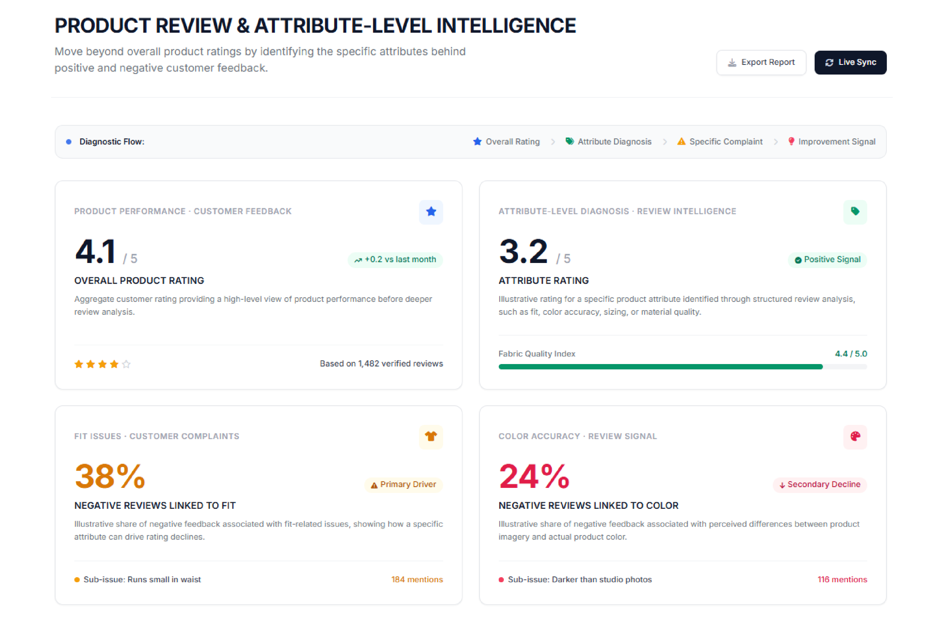Image resolution: width=944 pixels, height=623 pixels.
Task: Click the 116 mentions count
Action: 842,579
